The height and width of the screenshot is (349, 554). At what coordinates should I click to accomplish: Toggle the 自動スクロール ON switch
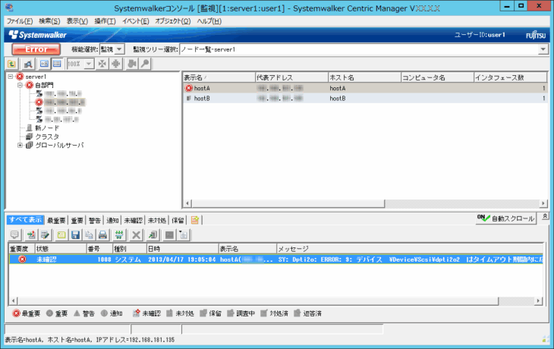tap(505, 219)
